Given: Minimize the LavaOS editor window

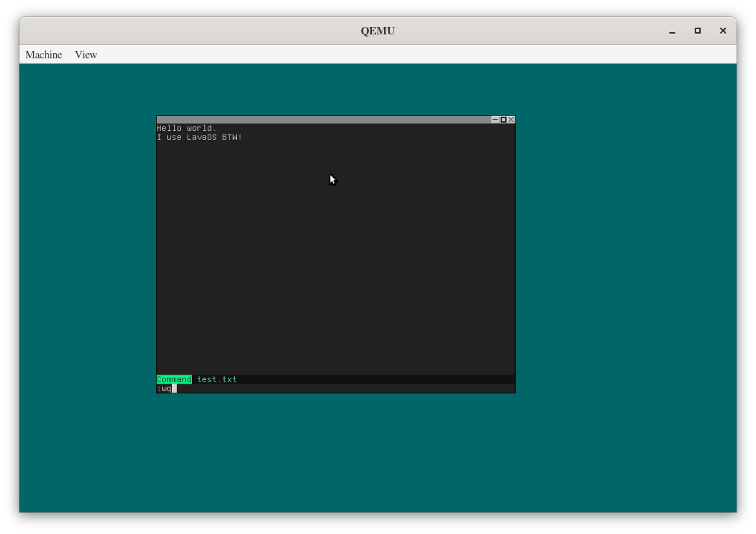Looking at the screenshot, I should point(495,119).
